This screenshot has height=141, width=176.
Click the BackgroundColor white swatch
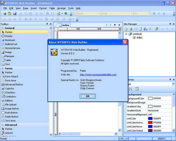(x=150, y=98)
